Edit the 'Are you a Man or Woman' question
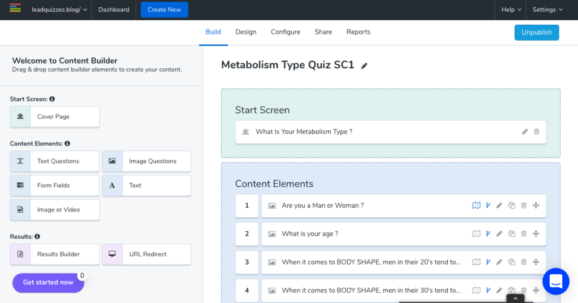The image size is (578, 303). click(499, 205)
